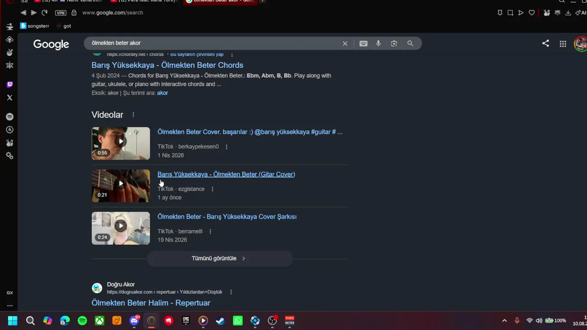Open Steam from the taskbar

(221, 321)
